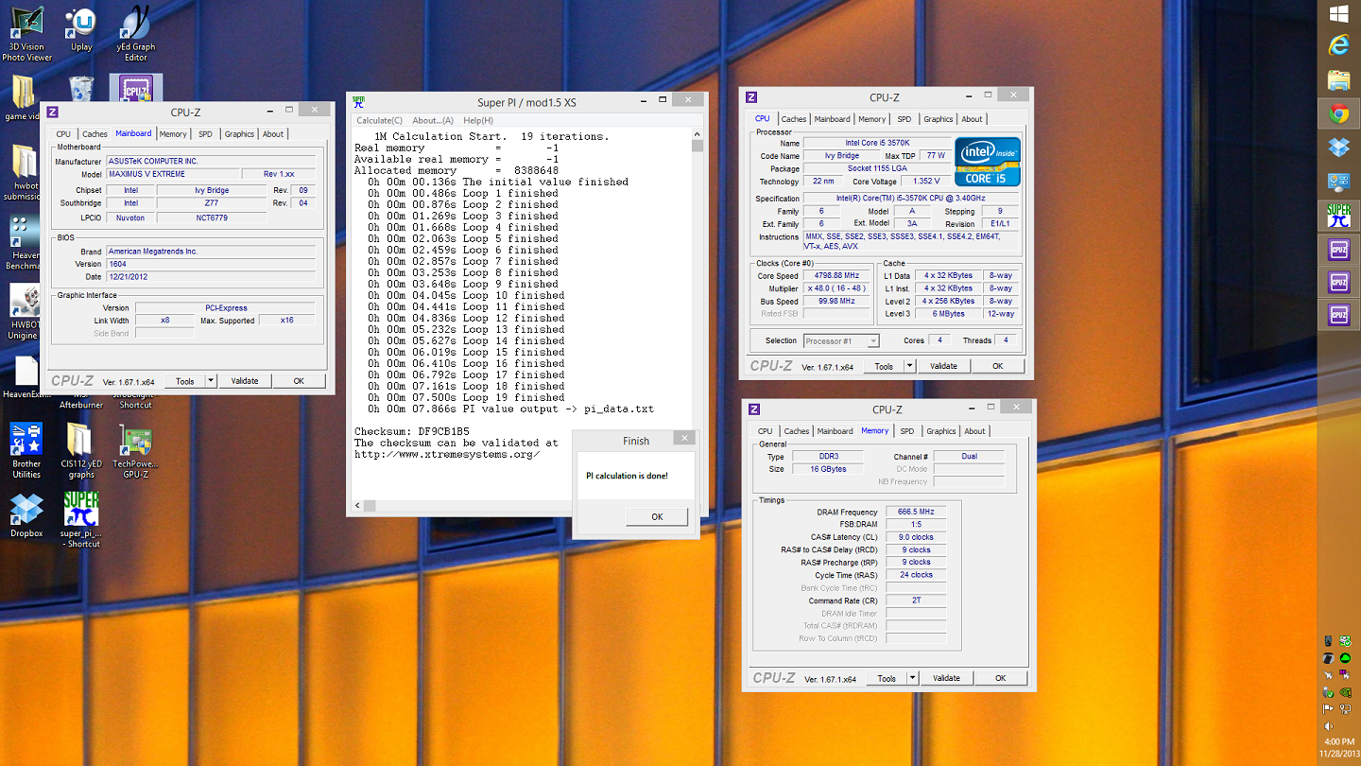Open the volume speaker icon in the tray
The height and width of the screenshot is (766, 1361).
[x=1329, y=725]
